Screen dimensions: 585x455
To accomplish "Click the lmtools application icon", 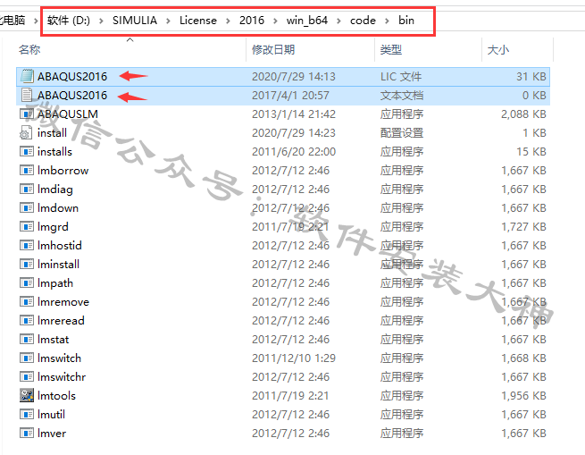I will click(x=27, y=395).
